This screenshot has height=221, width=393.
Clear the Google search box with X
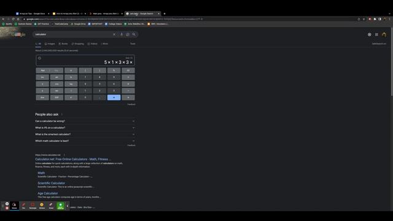pos(114,34)
